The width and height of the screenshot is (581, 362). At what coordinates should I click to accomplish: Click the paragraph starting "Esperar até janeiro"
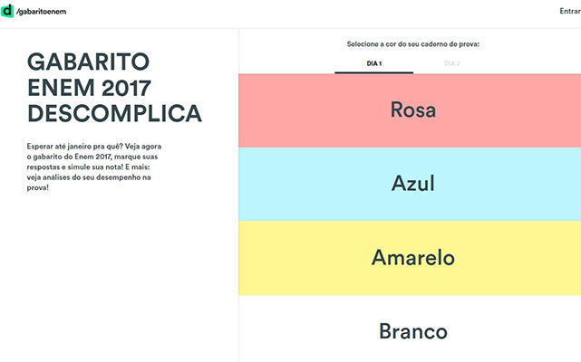click(93, 167)
